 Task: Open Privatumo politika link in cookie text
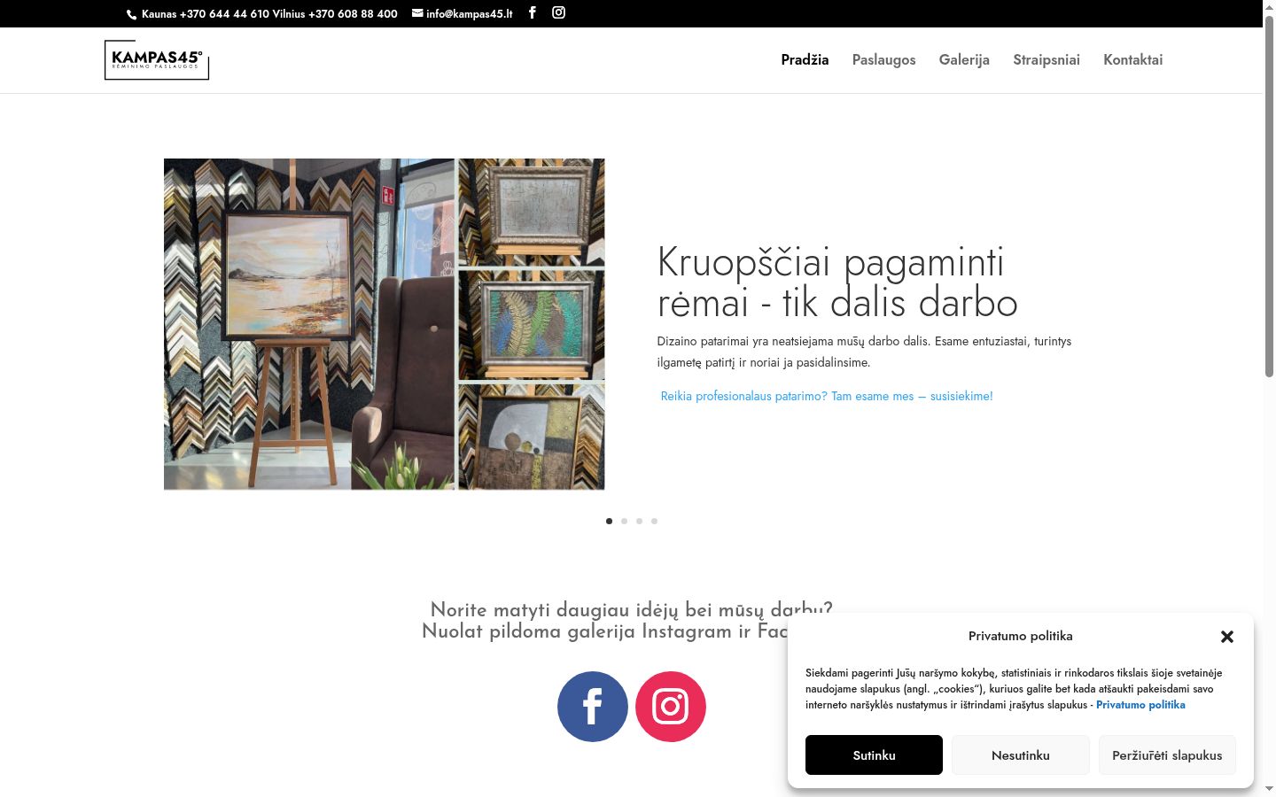1140,705
